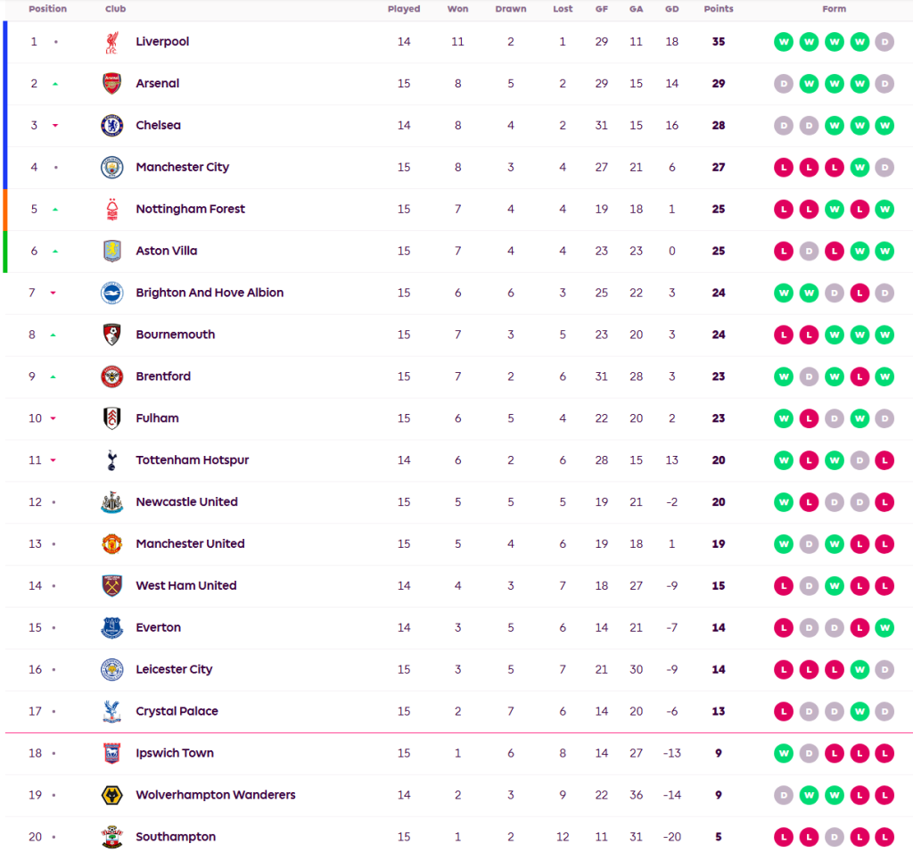The height and width of the screenshot is (852, 913).
Task: Click the Played column header
Action: point(404,9)
